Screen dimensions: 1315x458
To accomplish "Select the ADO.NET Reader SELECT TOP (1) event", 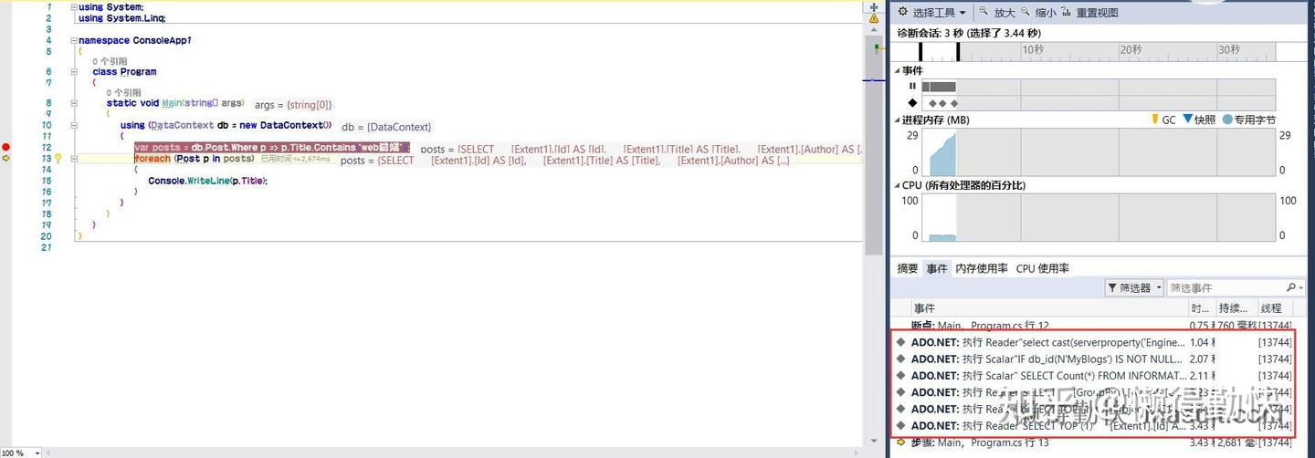I will click(x=1093, y=426).
